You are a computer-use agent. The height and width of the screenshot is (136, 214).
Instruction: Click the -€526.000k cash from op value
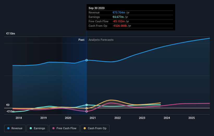(120, 26)
